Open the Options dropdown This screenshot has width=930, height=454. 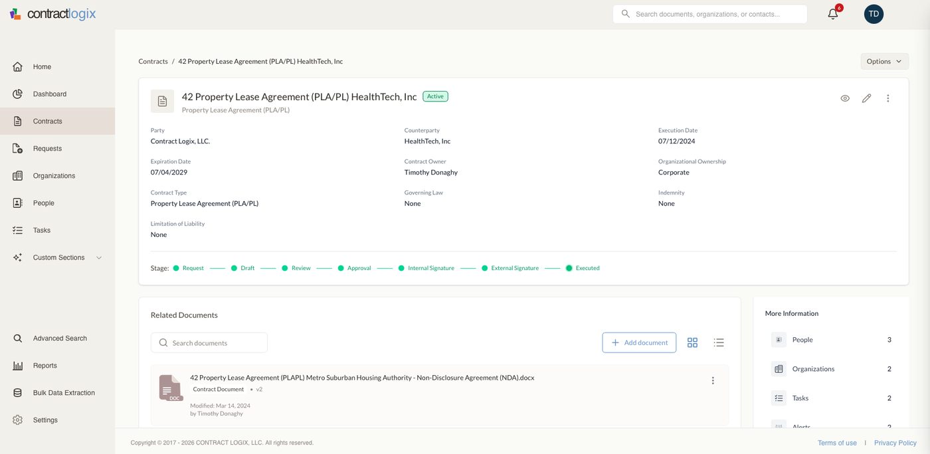click(884, 61)
